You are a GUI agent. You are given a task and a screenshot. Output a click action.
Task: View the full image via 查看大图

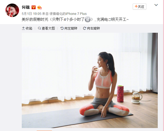tap(46, 28)
